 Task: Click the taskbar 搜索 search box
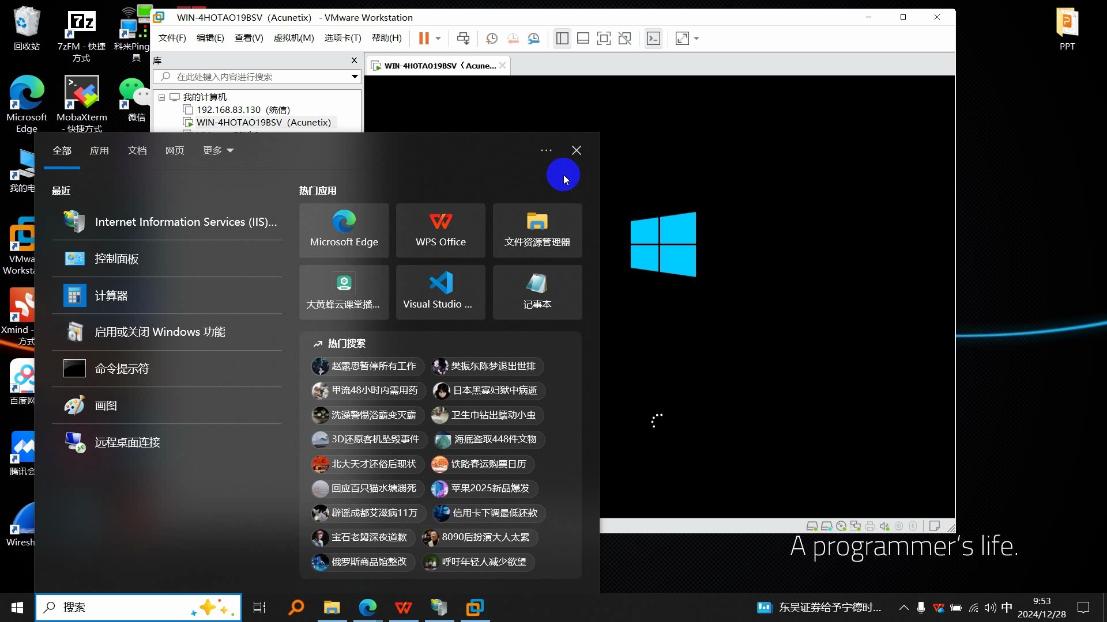(x=138, y=607)
